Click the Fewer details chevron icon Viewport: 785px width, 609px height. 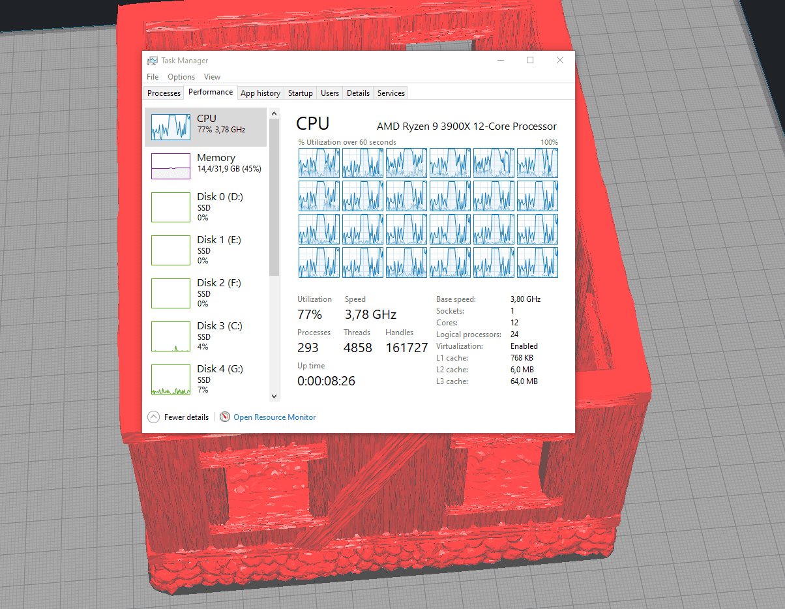pos(154,417)
